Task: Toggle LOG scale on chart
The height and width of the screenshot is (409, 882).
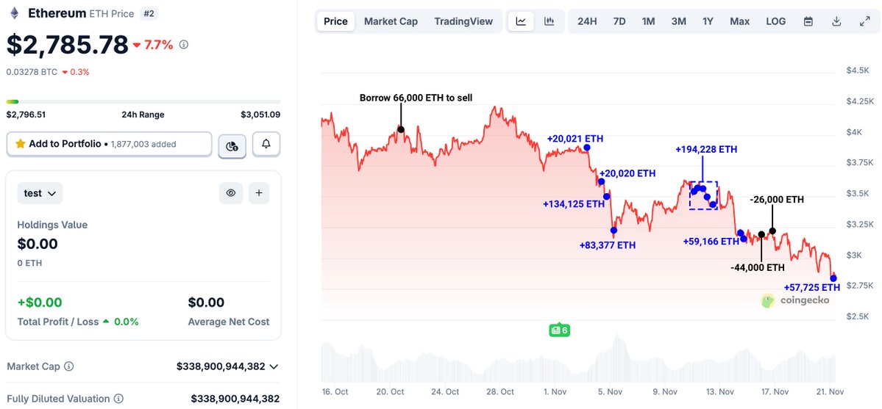Action: point(775,21)
